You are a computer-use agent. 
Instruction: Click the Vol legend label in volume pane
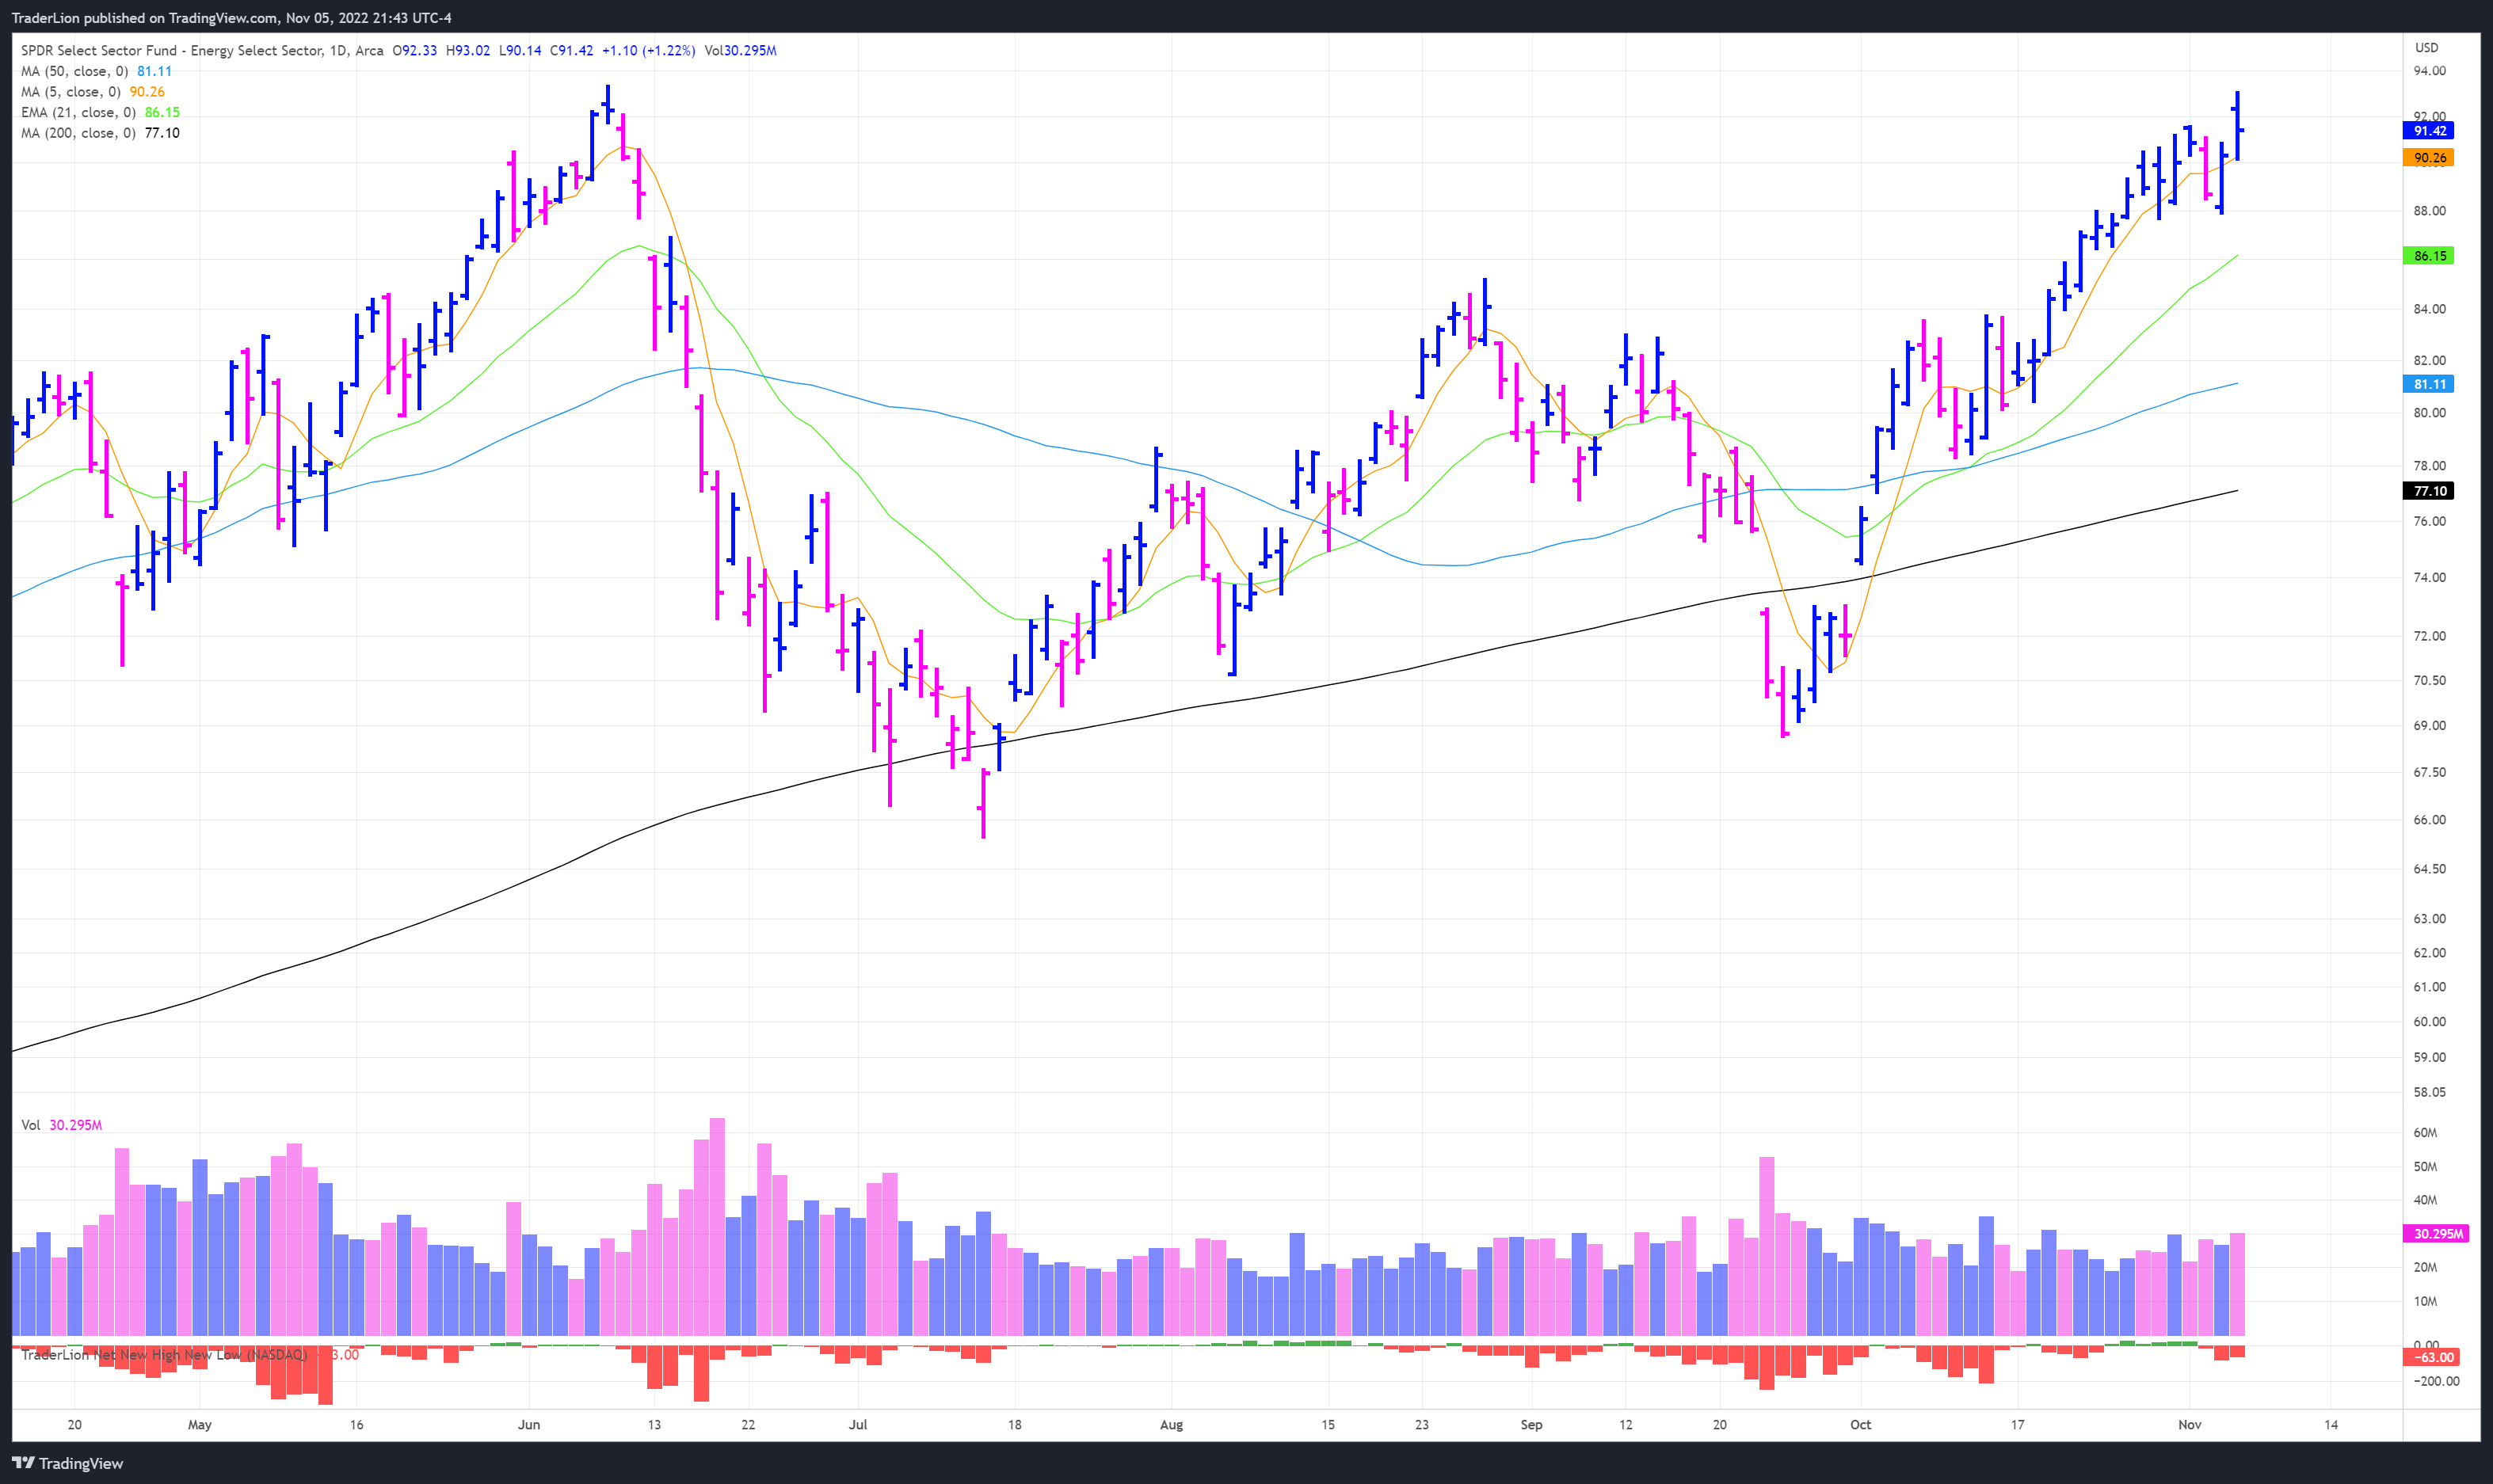pos(31,1125)
